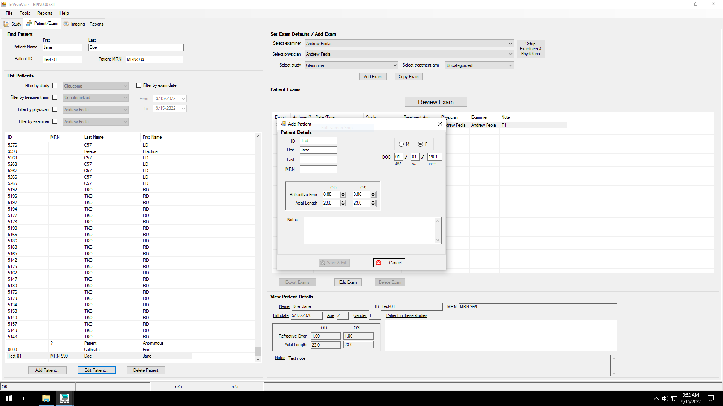Click the red Cancel icon in dialog

(x=378, y=263)
